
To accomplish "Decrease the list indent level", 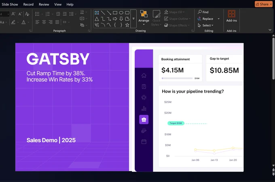I will click(x=58, y=14).
